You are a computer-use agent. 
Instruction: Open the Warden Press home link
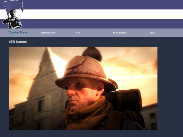tap(18, 32)
